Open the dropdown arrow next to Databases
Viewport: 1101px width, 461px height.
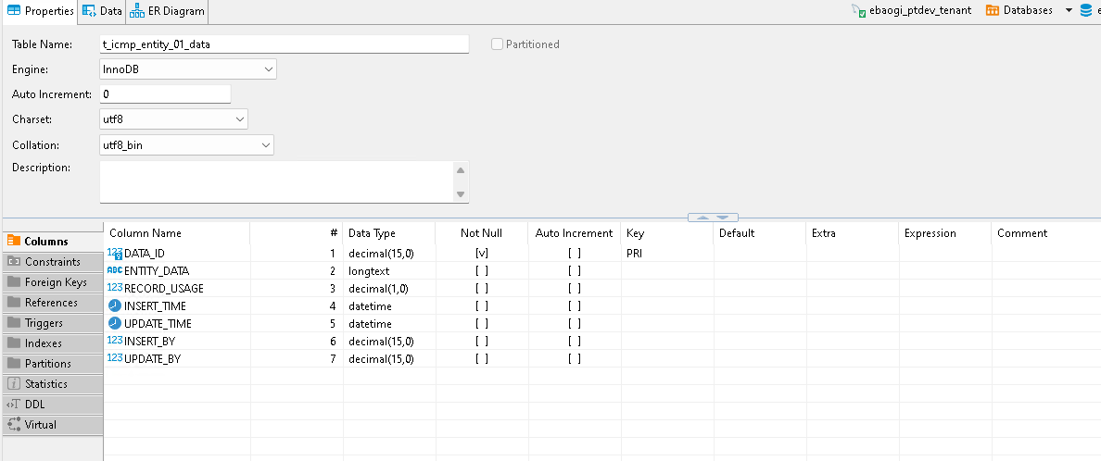tap(1069, 10)
